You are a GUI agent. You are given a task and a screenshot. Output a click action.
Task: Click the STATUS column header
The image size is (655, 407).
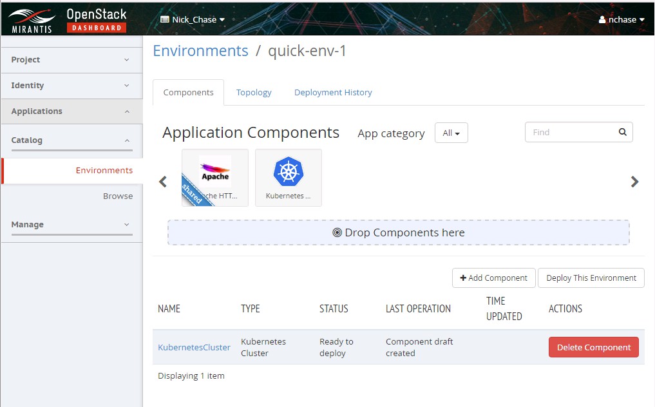(334, 309)
